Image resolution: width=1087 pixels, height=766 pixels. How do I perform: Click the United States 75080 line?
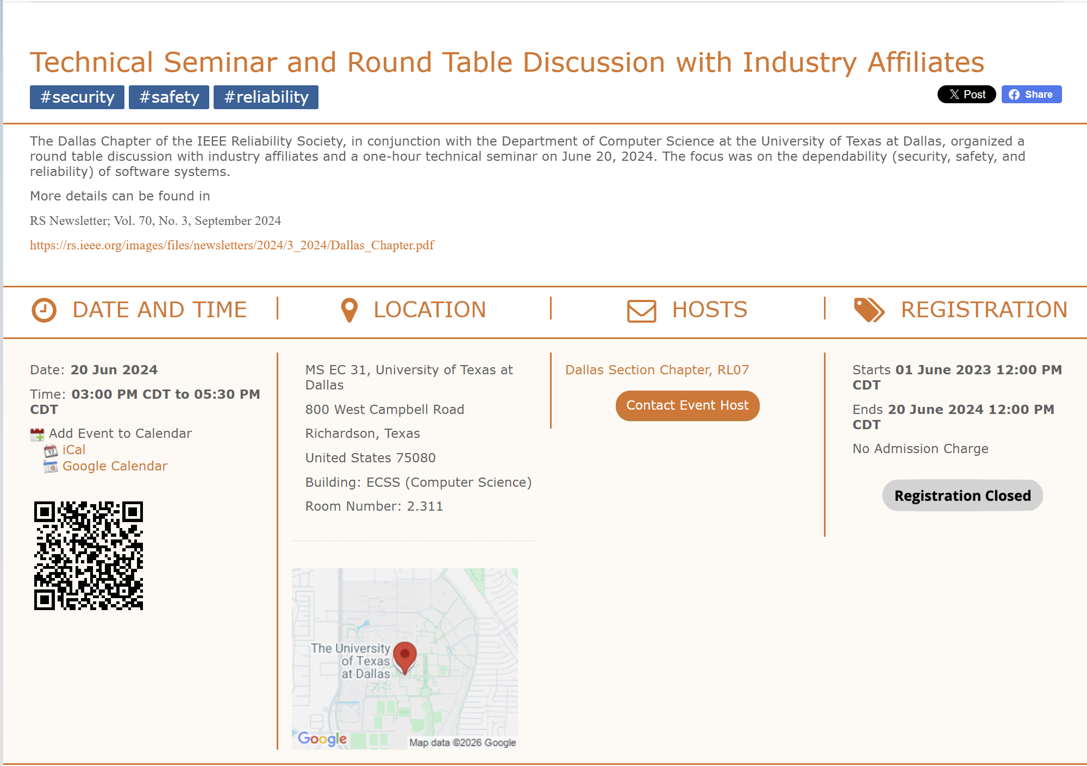[371, 458]
